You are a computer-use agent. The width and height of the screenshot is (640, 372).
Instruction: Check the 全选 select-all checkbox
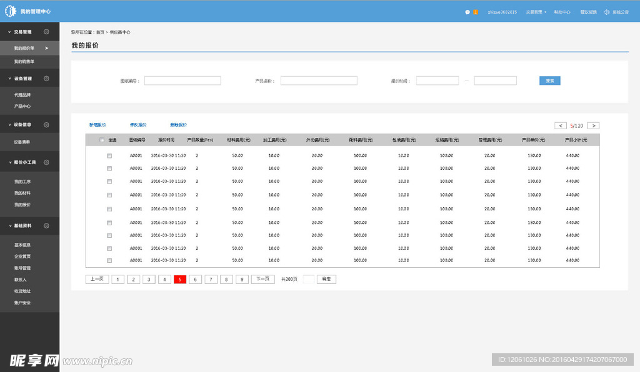(102, 140)
